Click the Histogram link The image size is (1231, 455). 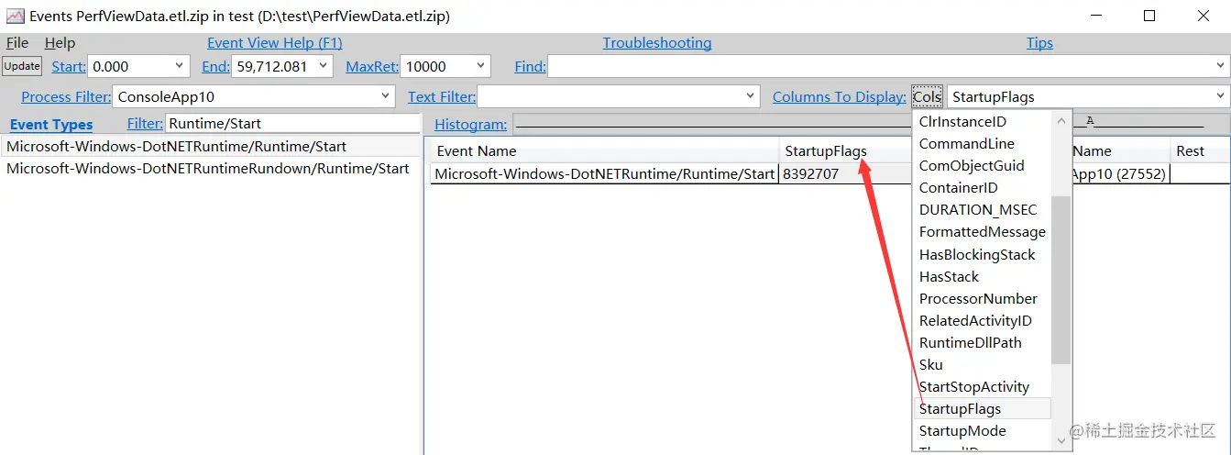470,125
